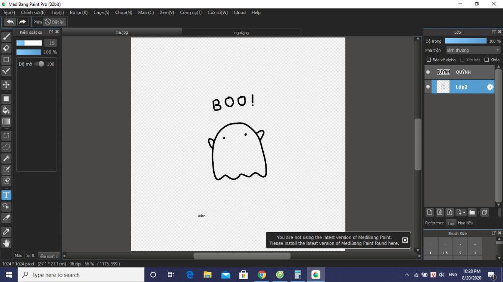The width and height of the screenshot is (503, 282).
Task: Open the Lớp(L) menu
Action: coord(58,12)
